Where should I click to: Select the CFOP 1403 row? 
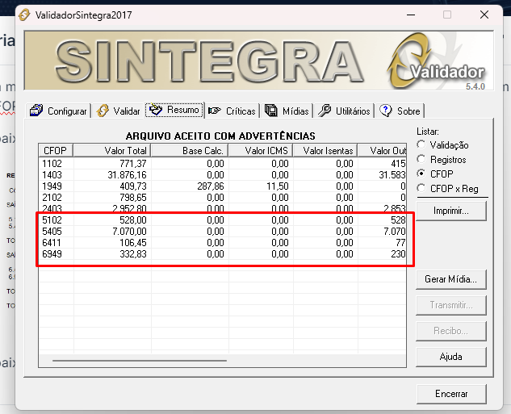(x=222, y=175)
